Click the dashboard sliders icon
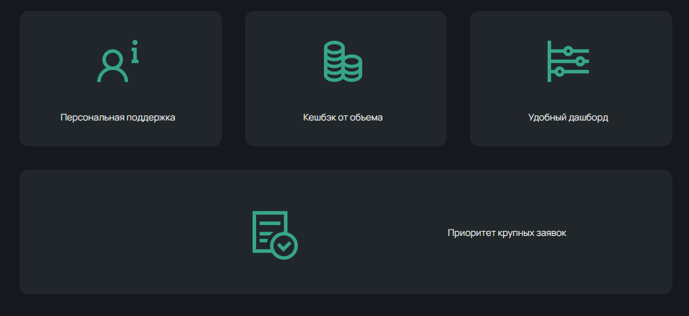The width and height of the screenshot is (689, 316). [x=568, y=61]
